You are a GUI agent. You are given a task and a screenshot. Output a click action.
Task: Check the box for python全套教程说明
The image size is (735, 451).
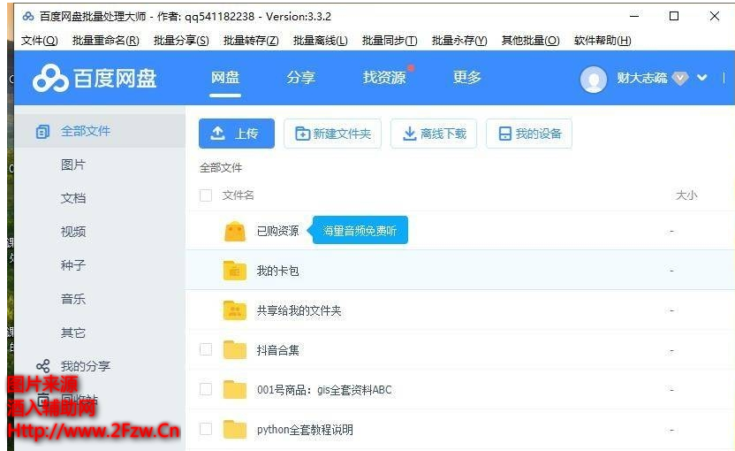pyautogui.click(x=206, y=429)
